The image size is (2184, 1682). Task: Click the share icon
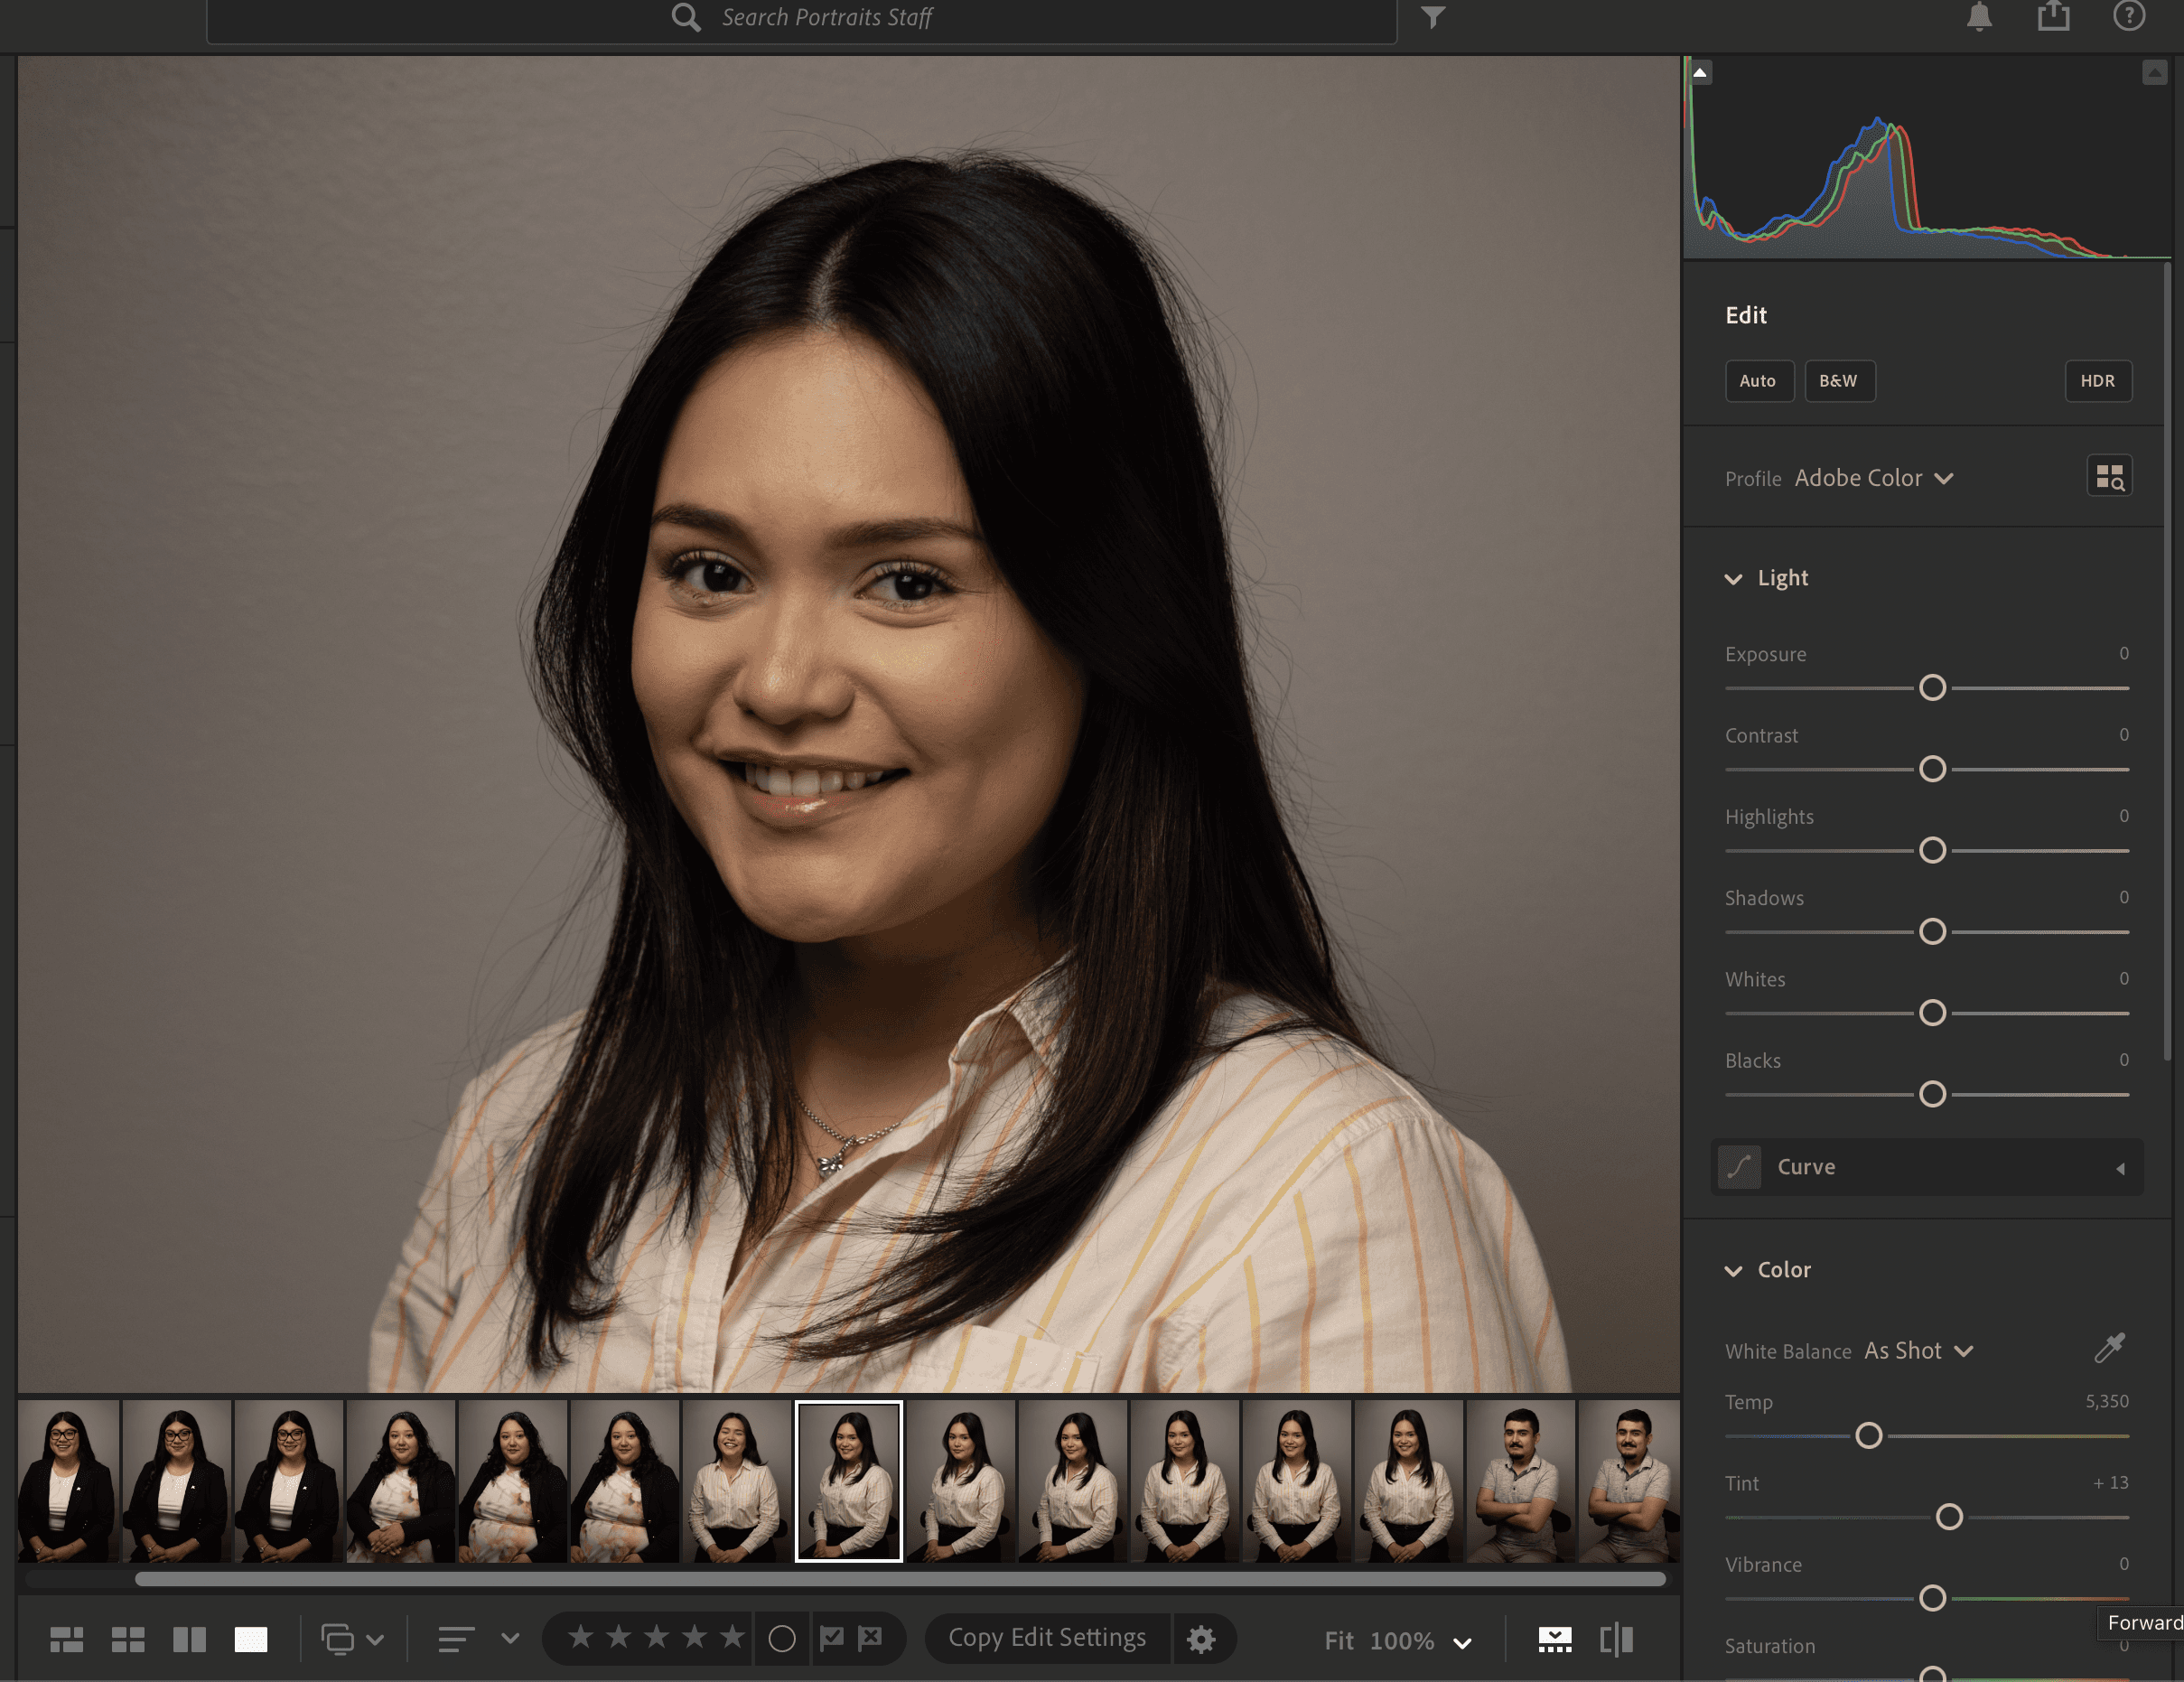click(2053, 17)
